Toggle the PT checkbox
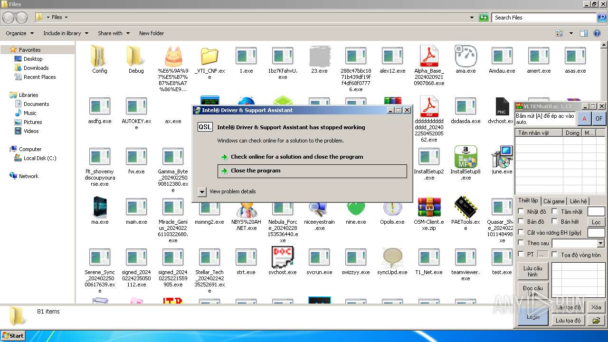Viewport: 608px width, 342px height. coord(521,254)
